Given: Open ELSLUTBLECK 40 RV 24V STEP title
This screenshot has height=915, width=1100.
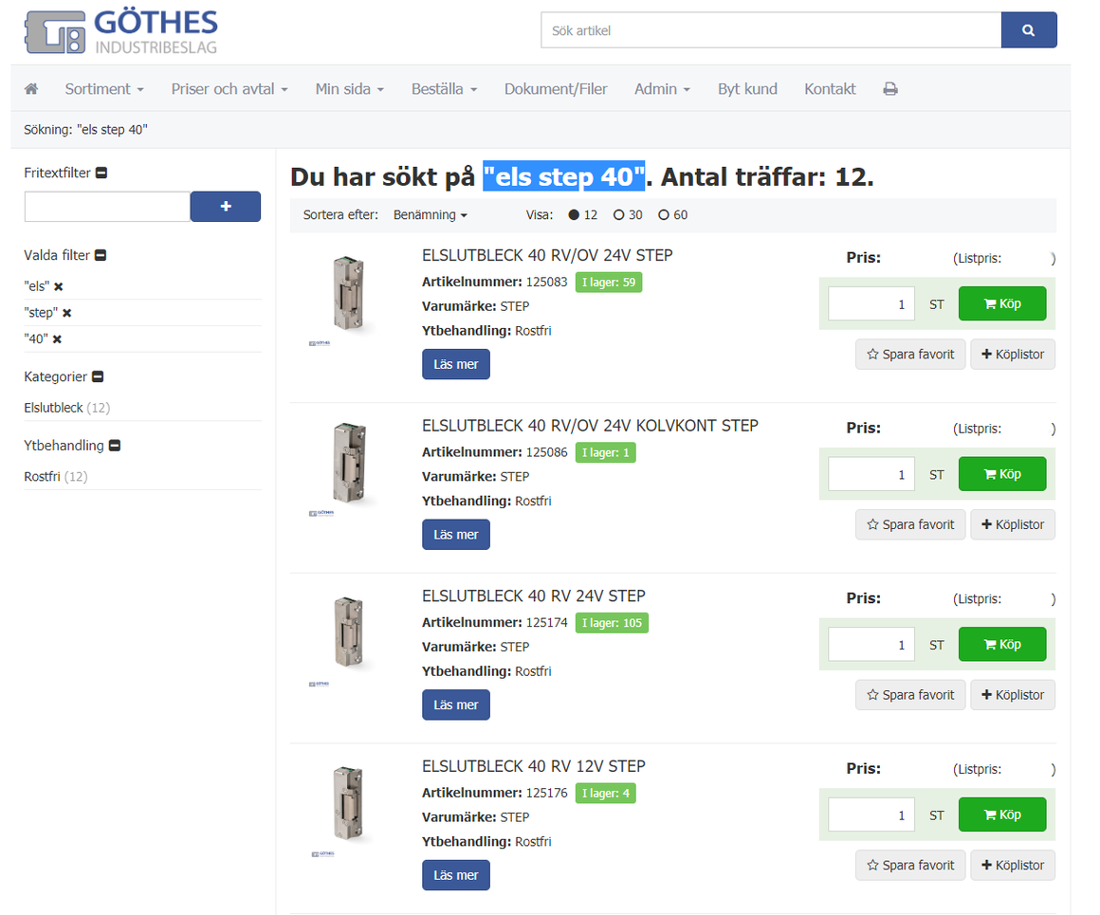Looking at the screenshot, I should click(x=533, y=596).
